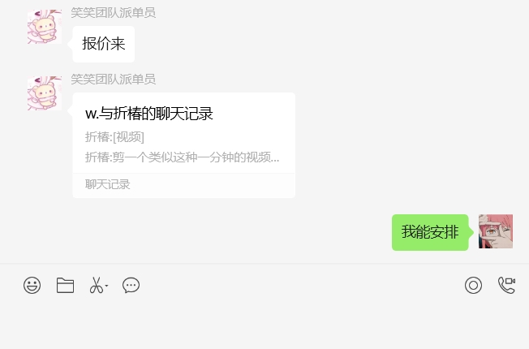Screen dimensions: 529x349
Task: Open the emoji picker
Action: click(32, 285)
